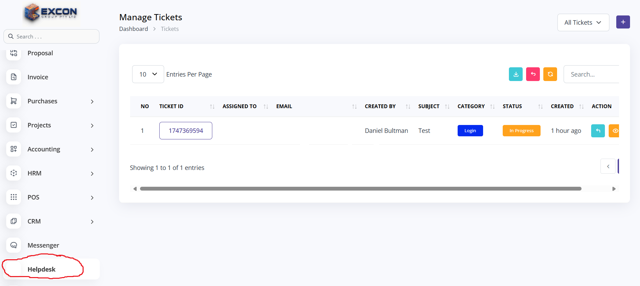Click the teal reply icon in ticket row
The height and width of the screenshot is (286, 640).
click(x=598, y=131)
